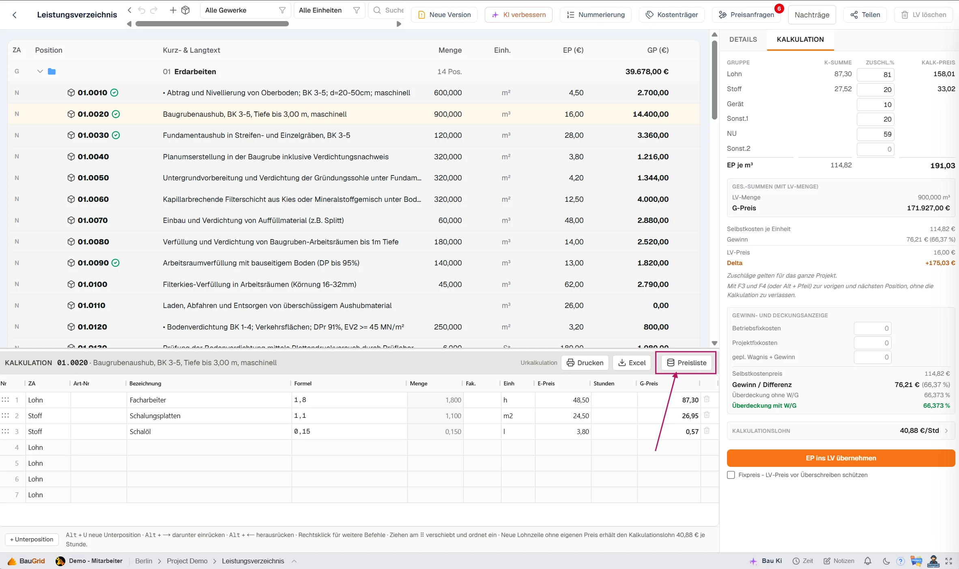Edit the NU surcharge percent field

(875, 134)
